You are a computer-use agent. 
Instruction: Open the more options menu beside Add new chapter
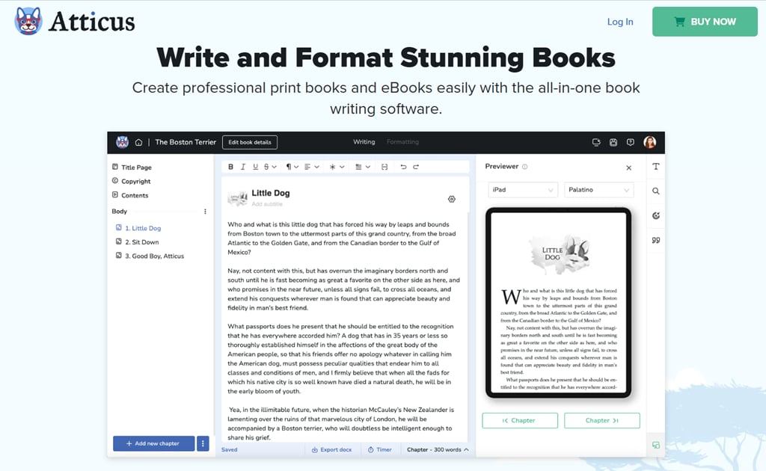coord(203,443)
